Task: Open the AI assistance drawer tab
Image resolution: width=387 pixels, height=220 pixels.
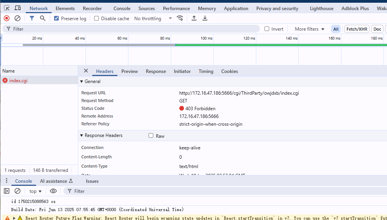Action: point(56,181)
